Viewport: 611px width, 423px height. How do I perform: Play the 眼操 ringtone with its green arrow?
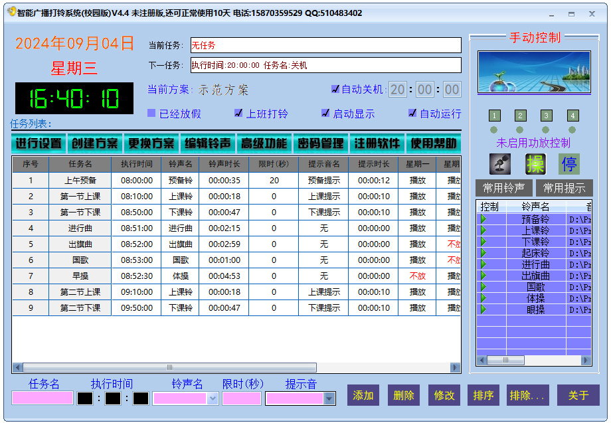point(483,309)
